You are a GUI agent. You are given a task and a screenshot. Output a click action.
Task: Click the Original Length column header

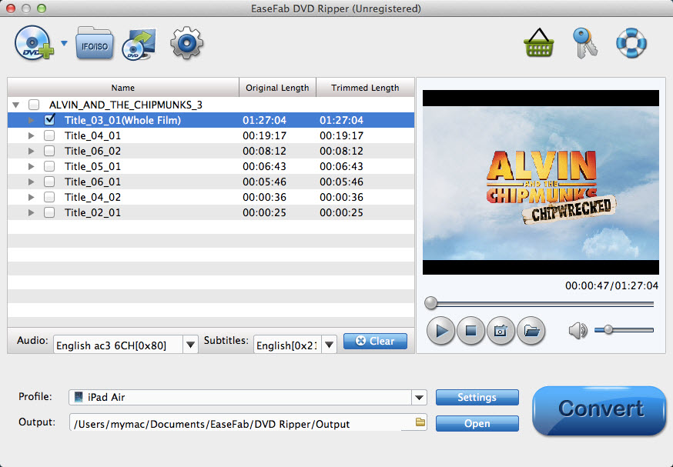(x=277, y=88)
